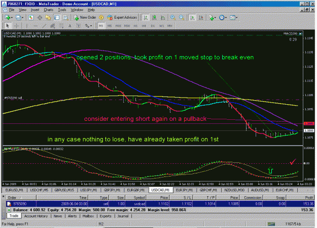Expand the Periods dropdown arrow
Viewport: 317px width, 228px height.
coord(226,18)
